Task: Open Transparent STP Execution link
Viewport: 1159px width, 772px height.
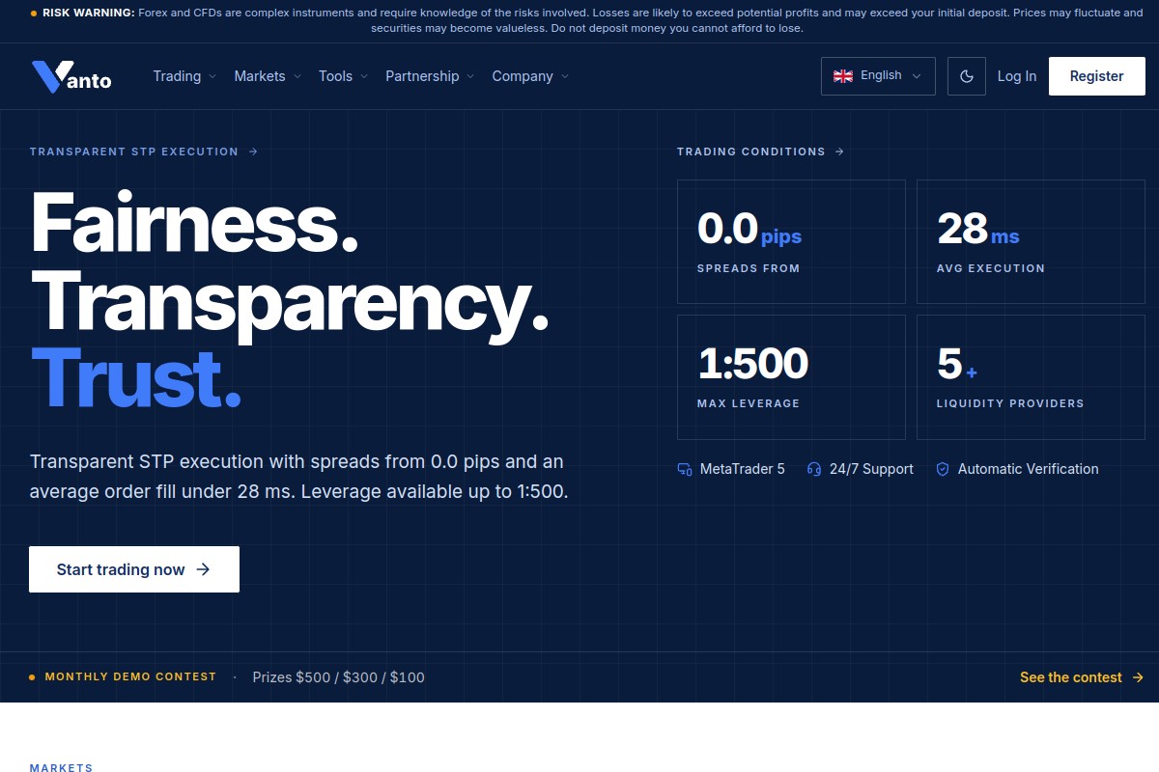Action: [x=144, y=152]
